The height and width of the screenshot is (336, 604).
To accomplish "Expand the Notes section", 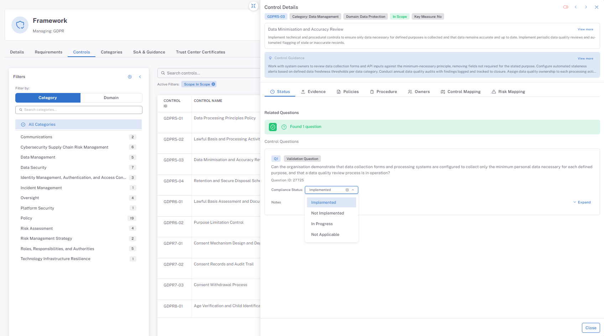I will [582, 202].
